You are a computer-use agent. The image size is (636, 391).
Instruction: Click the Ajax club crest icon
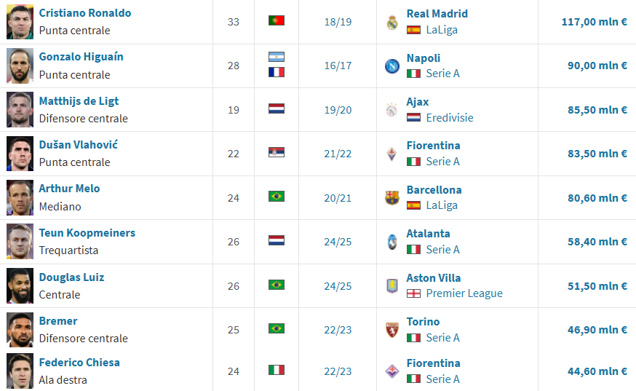point(391,110)
